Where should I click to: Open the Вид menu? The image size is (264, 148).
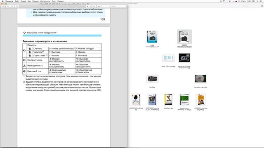(x=29, y=1)
